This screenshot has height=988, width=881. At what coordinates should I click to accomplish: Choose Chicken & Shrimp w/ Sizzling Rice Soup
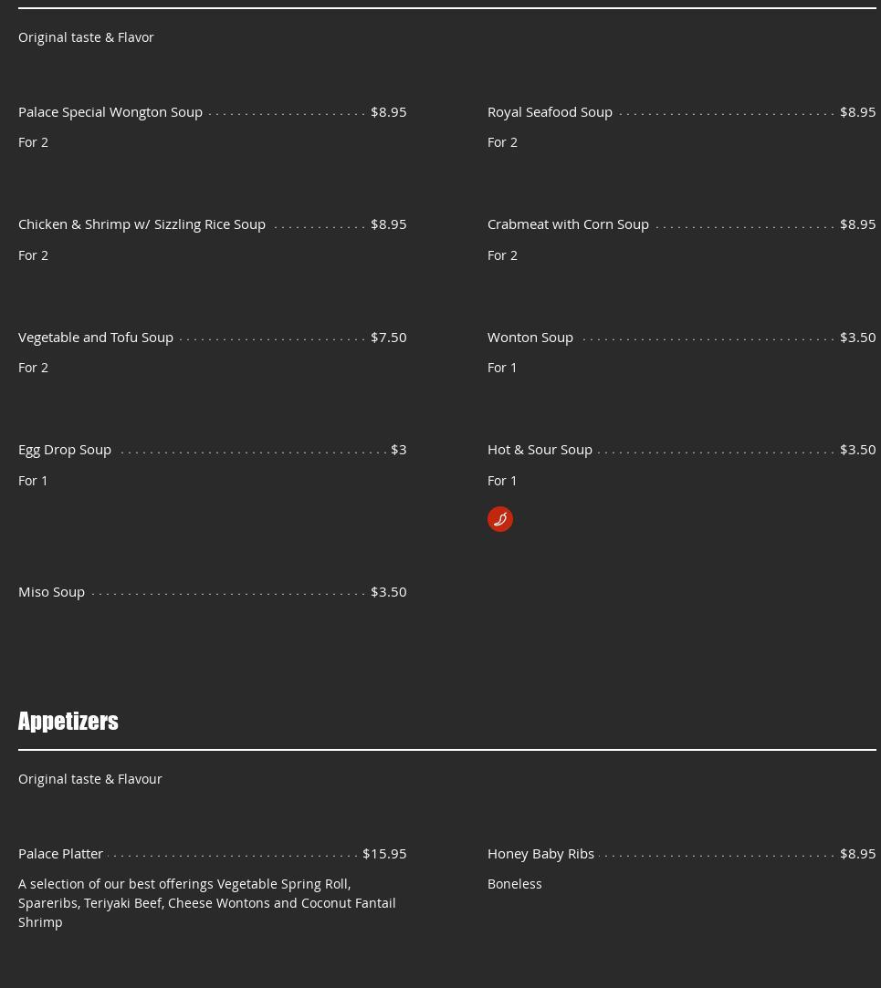[142, 224]
